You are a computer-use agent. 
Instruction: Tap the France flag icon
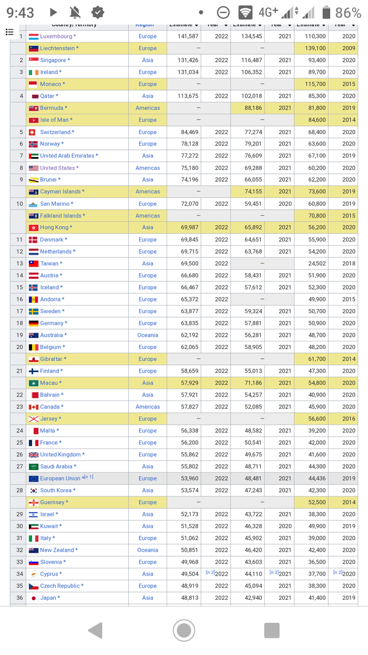point(34,443)
